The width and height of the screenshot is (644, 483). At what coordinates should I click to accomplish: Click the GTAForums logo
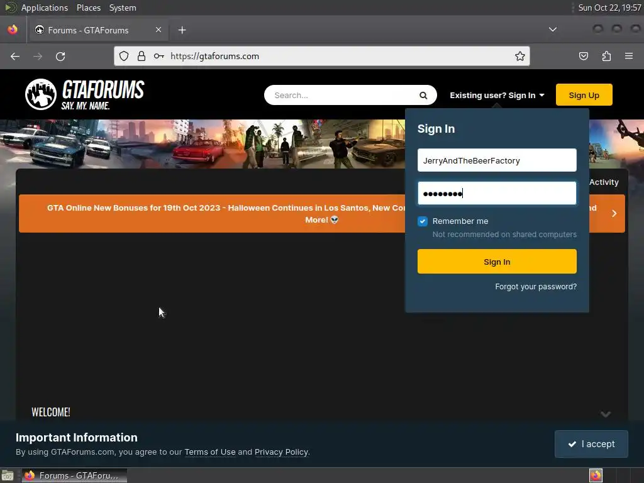click(x=85, y=94)
